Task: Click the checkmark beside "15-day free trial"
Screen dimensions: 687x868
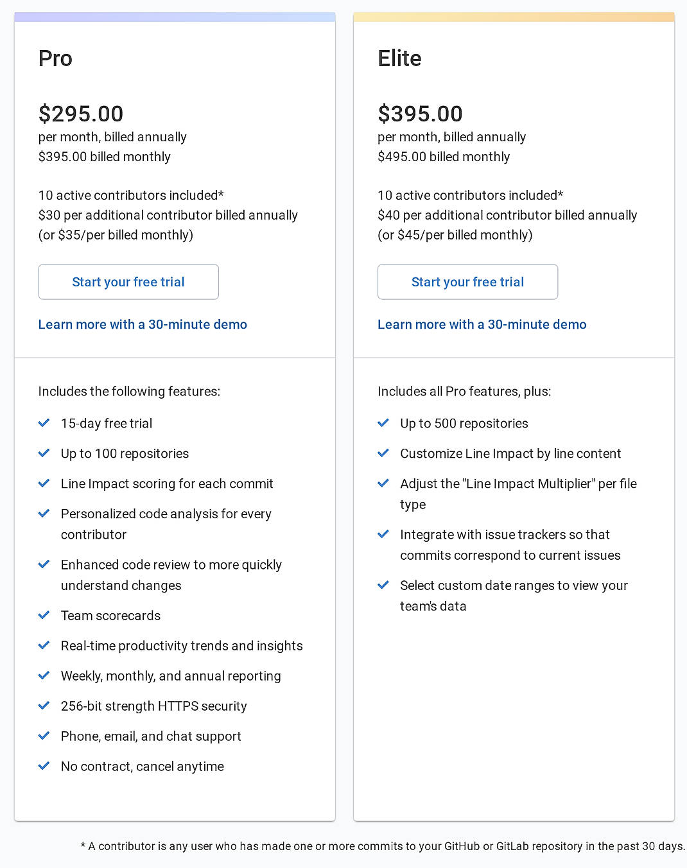Action: (44, 422)
